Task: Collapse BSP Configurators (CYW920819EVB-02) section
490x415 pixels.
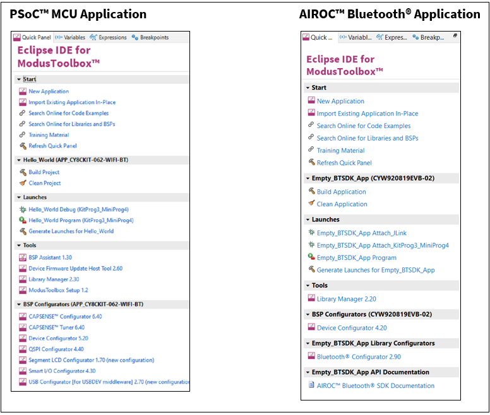Action: [308, 315]
